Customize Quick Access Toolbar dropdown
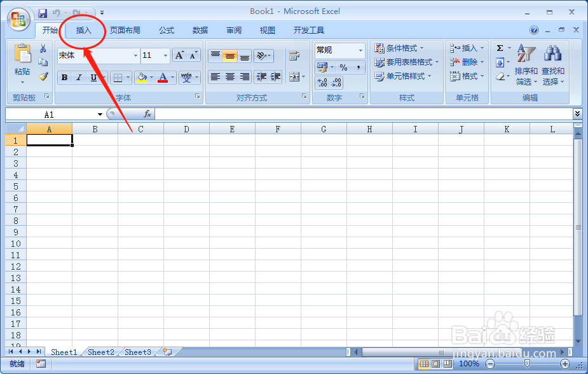The image size is (588, 374). coord(102,13)
